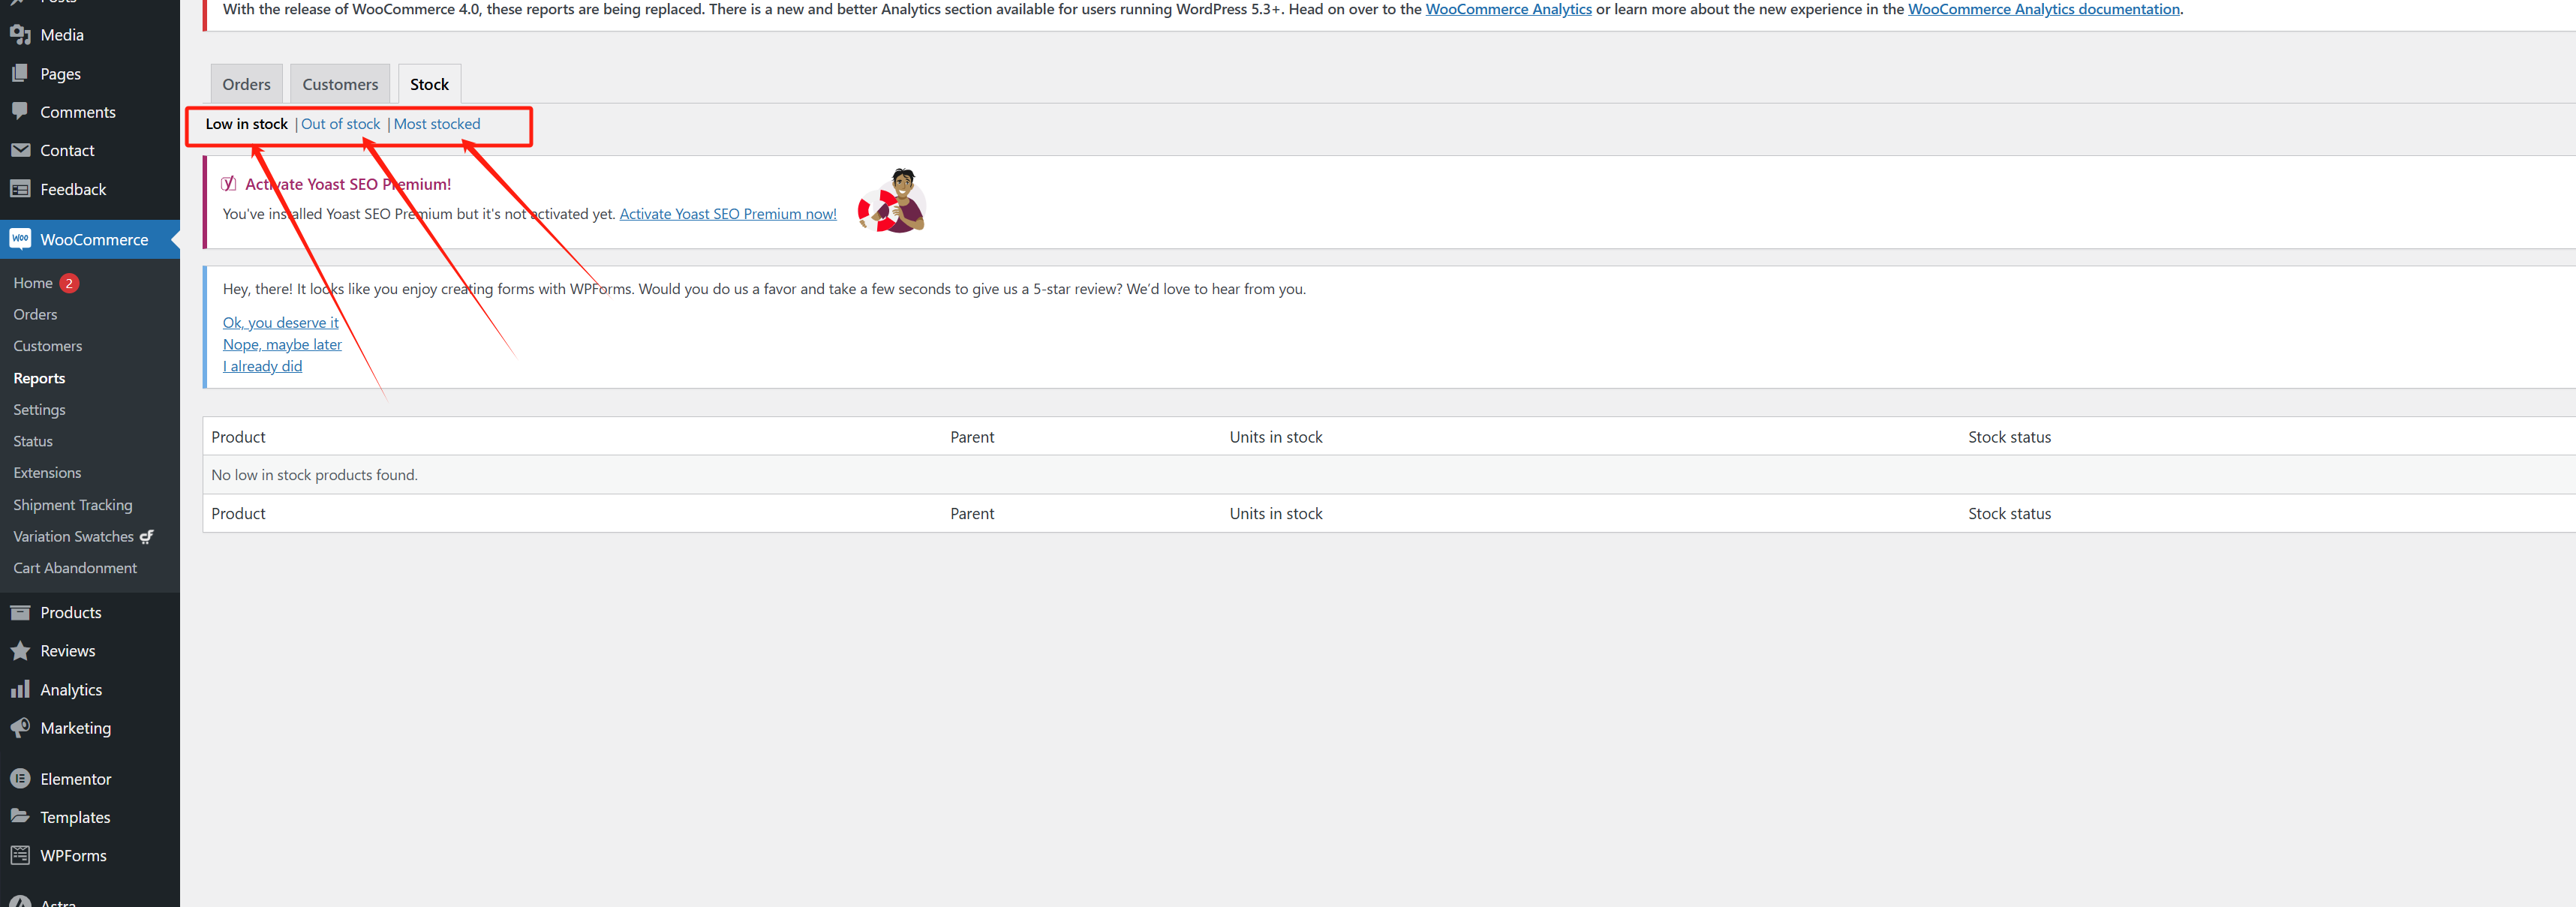Open the Feedback icon
The height and width of the screenshot is (907, 2576).
point(21,188)
